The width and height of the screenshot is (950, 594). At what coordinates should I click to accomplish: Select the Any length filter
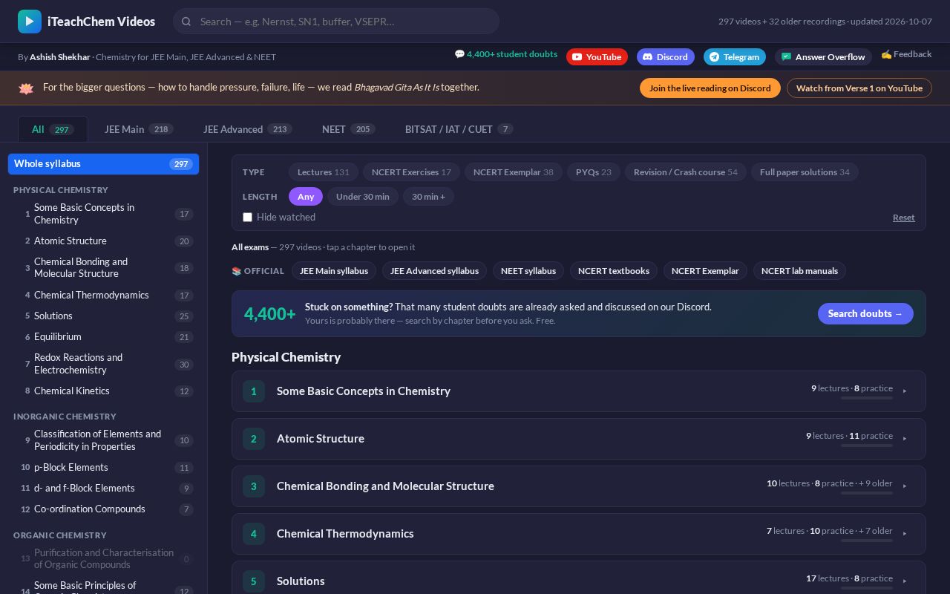(306, 197)
